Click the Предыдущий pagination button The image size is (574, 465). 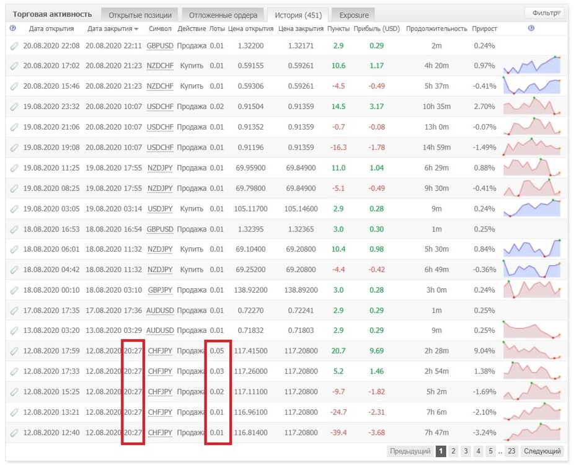coord(410,451)
